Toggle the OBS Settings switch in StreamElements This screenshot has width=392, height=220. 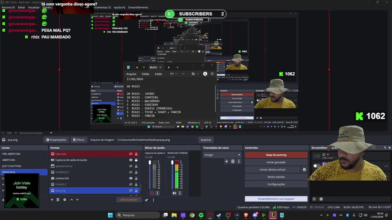click(x=317, y=156)
